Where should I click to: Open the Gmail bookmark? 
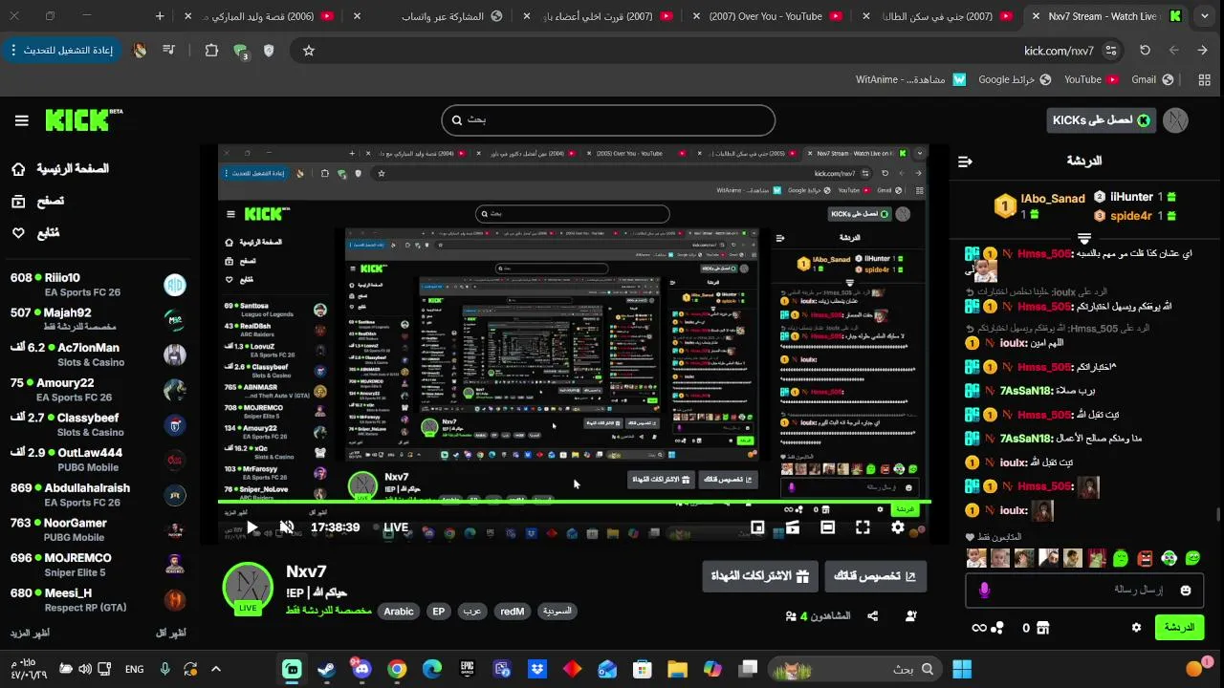[x=1152, y=79]
